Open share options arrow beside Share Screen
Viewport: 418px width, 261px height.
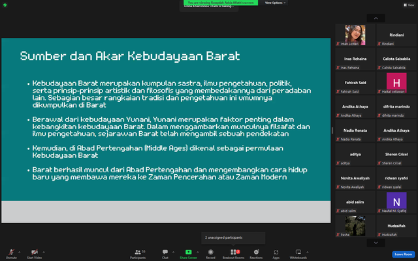tap(197, 252)
